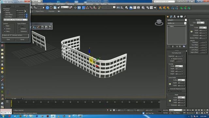Open the Selected key mode dropdown
The height and width of the screenshot is (118, 209).
[x=176, y=110]
